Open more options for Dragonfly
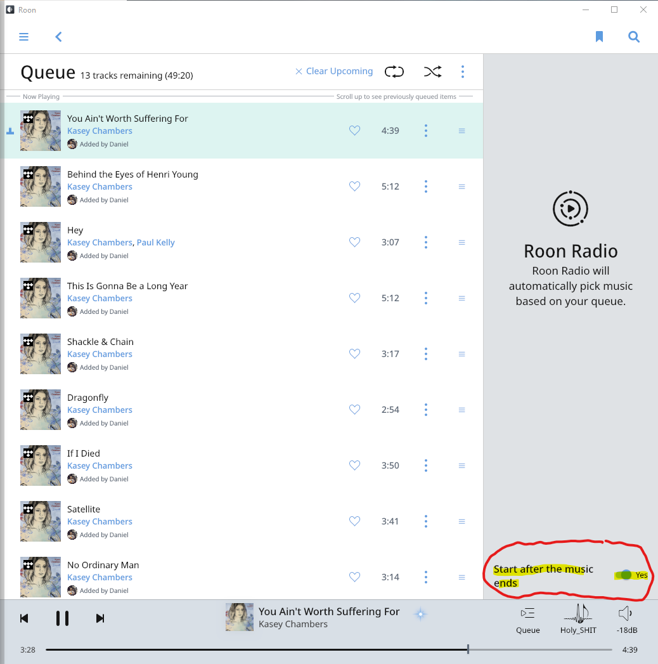The image size is (658, 664). coord(426,410)
